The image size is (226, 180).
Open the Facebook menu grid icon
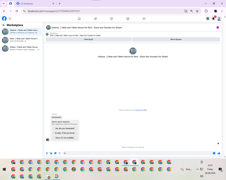pyautogui.click(x=207, y=18)
